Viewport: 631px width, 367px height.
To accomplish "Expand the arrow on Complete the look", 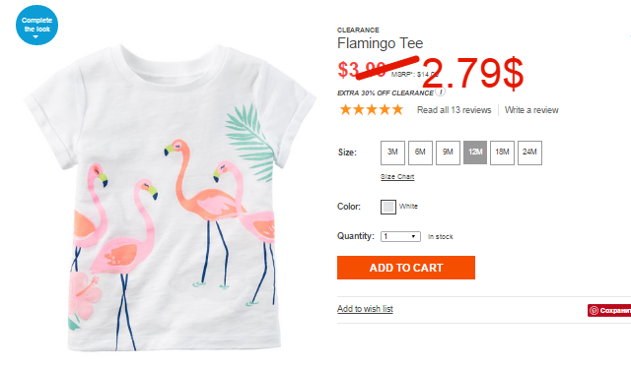I will [35, 37].
